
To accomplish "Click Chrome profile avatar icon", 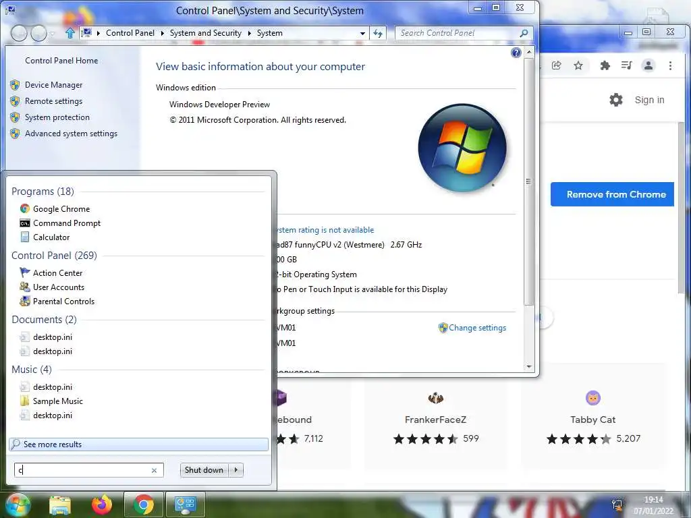I will point(648,65).
